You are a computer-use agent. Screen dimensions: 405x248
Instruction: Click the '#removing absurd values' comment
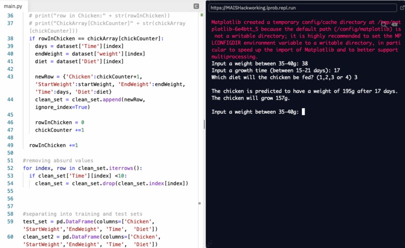[x=58, y=160]
